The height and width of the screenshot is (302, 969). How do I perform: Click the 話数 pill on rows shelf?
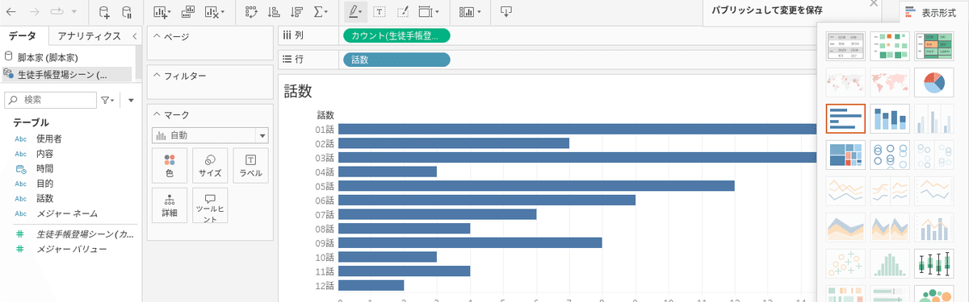point(396,59)
